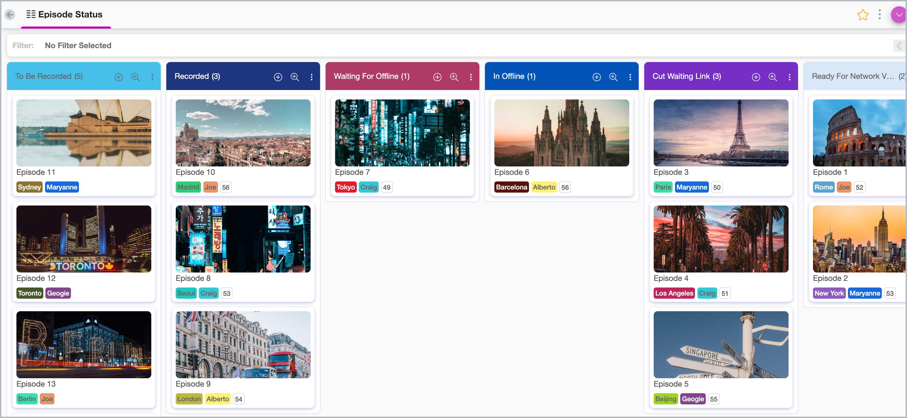The width and height of the screenshot is (907, 418).
Task: Select the Episode Status tab
Action: click(x=65, y=15)
